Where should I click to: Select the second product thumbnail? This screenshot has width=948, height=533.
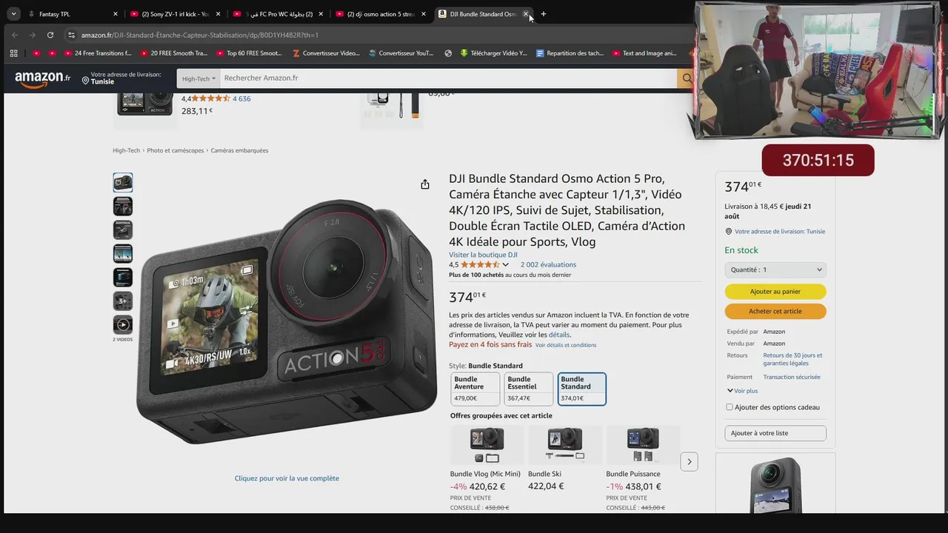123,206
